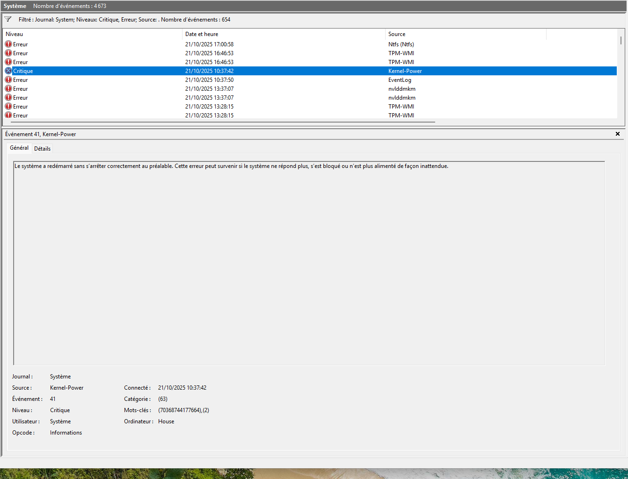Viewport: 628px width, 479px height.
Task: Select the 21/10/2025 10:37:50 date cell
Action: (x=209, y=80)
